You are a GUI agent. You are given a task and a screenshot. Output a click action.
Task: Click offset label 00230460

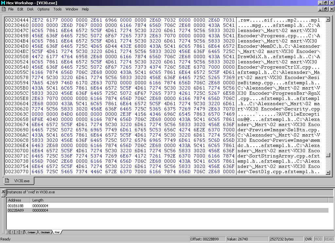[x=17, y=25]
